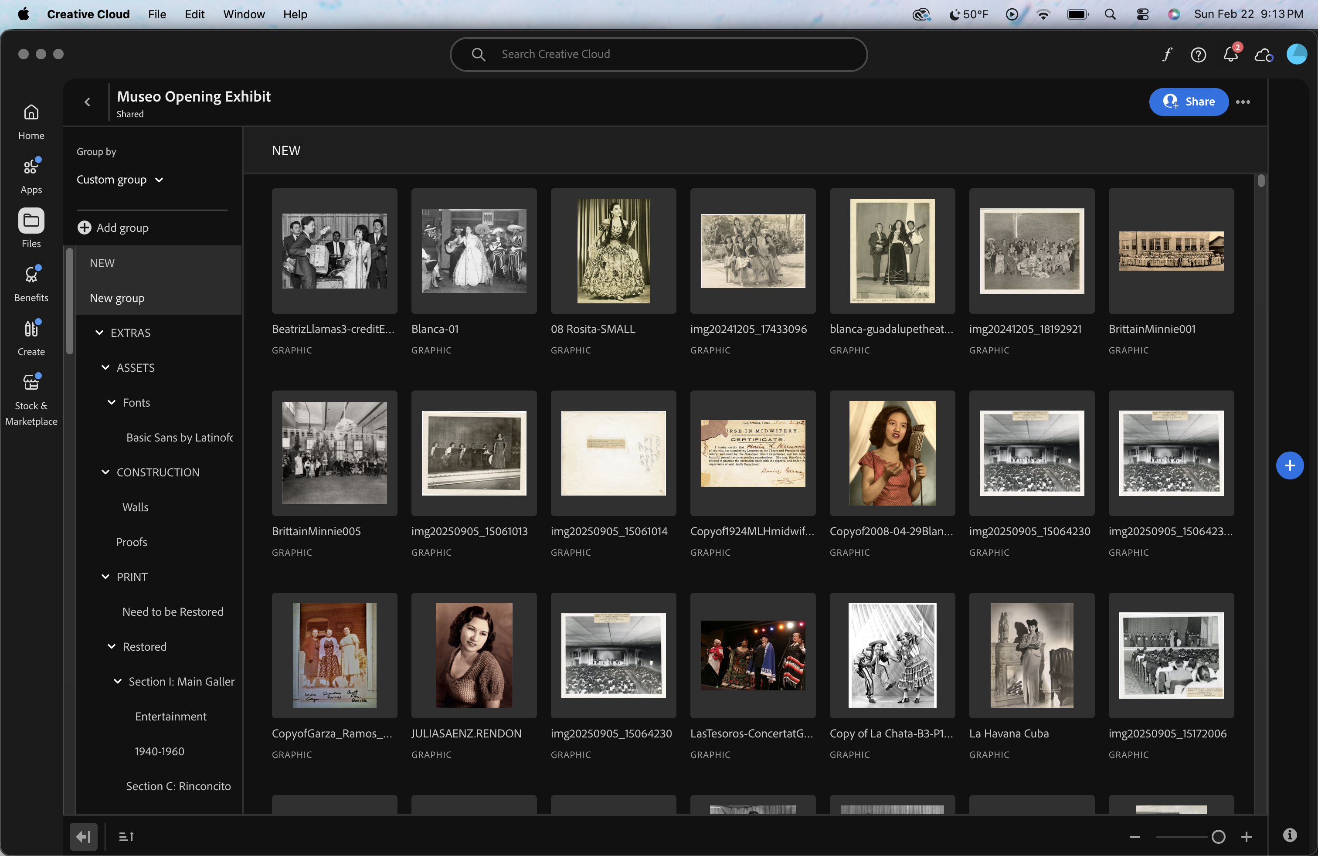Image resolution: width=1318 pixels, height=856 pixels.
Task: Open the Custom group dropdown
Action: coord(119,180)
